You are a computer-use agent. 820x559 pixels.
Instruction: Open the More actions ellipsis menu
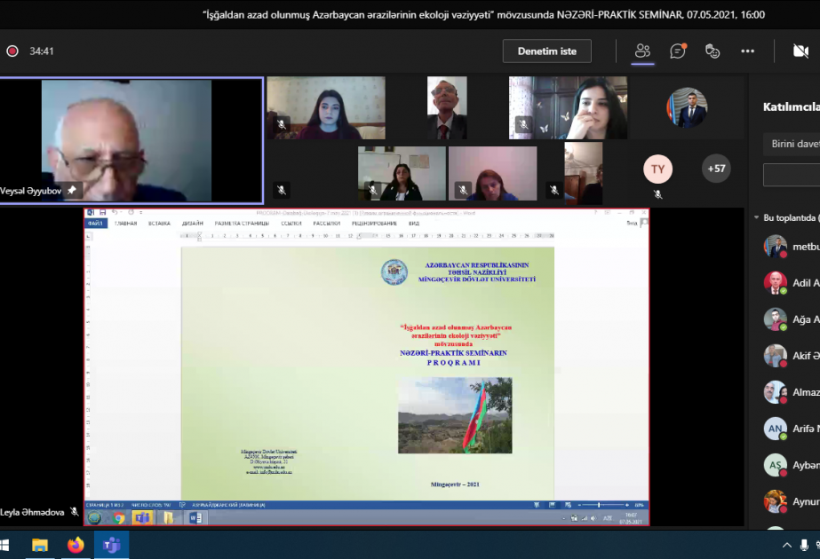click(x=747, y=51)
